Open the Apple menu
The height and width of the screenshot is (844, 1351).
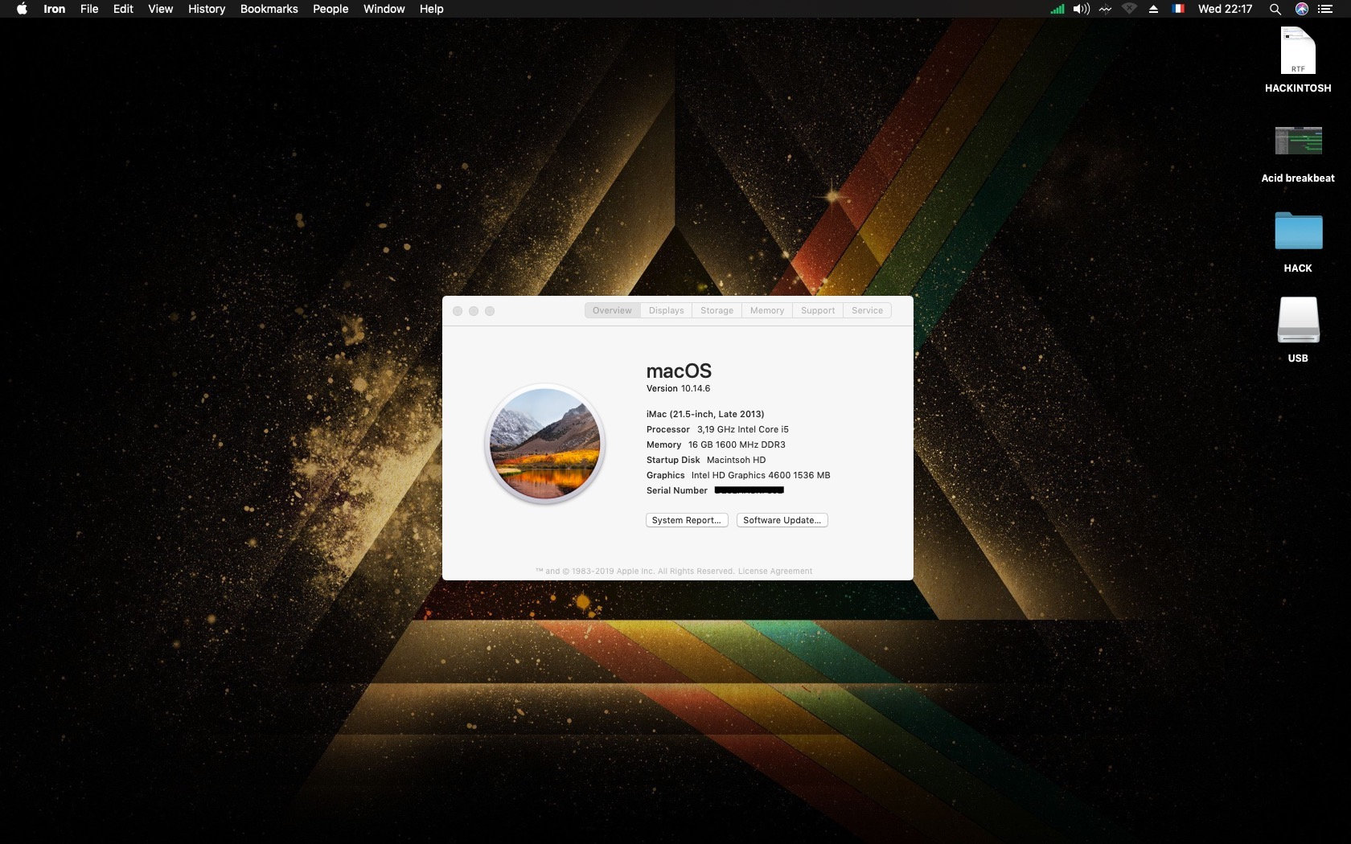pos(22,9)
